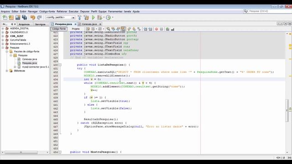This screenshot has width=292, height=164.
Task: Click the Stop Macro Recording icon
Action: coord(162,29)
